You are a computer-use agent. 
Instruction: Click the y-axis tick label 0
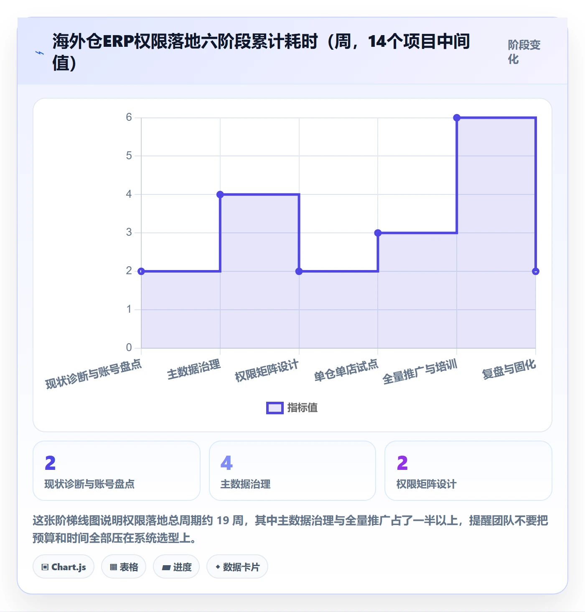point(129,347)
